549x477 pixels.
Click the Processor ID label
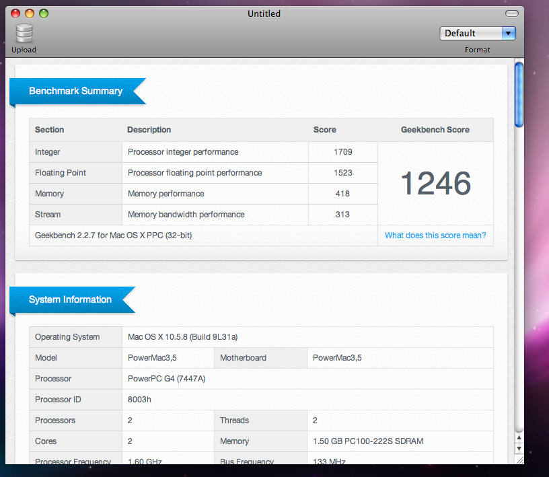tap(58, 400)
